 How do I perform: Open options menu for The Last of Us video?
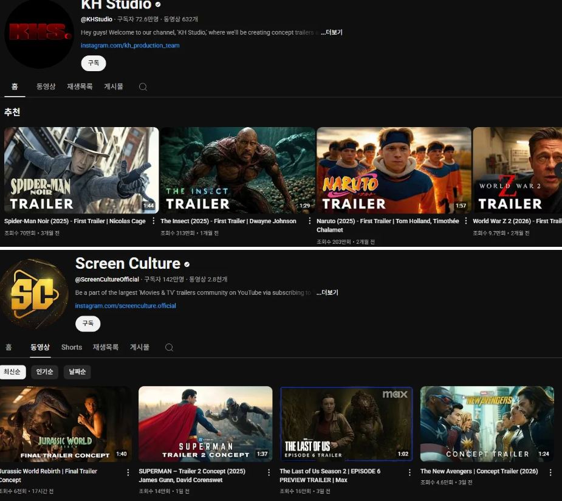(410, 472)
